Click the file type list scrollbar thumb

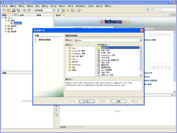pos(140,60)
